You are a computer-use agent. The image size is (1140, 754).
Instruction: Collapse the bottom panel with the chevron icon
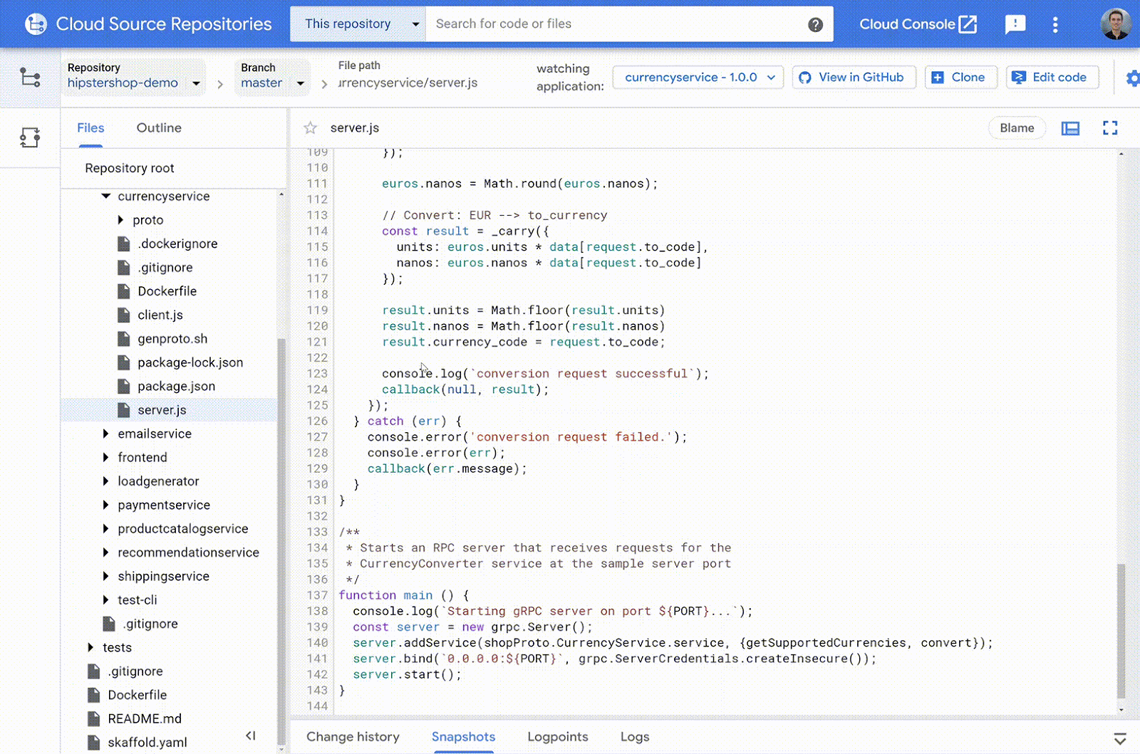[x=1120, y=738]
